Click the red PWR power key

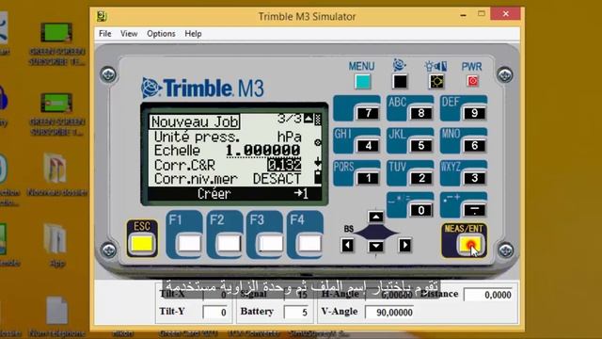tap(472, 81)
